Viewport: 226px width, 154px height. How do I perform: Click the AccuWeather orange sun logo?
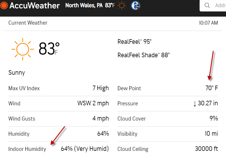pos(4,5)
